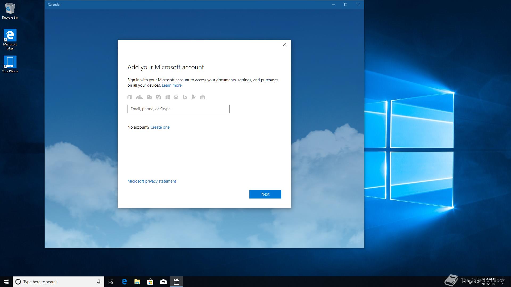Open Microsoft Store from the taskbar
The height and width of the screenshot is (287, 511).
[x=150, y=282]
